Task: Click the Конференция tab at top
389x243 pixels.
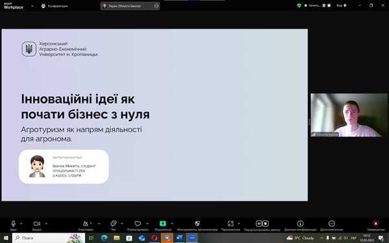Action: [54, 6]
